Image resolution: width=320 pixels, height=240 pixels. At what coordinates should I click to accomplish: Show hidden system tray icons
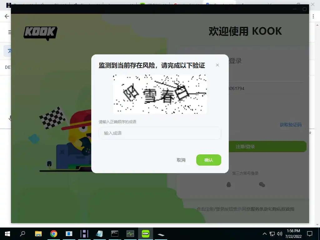tap(264, 234)
